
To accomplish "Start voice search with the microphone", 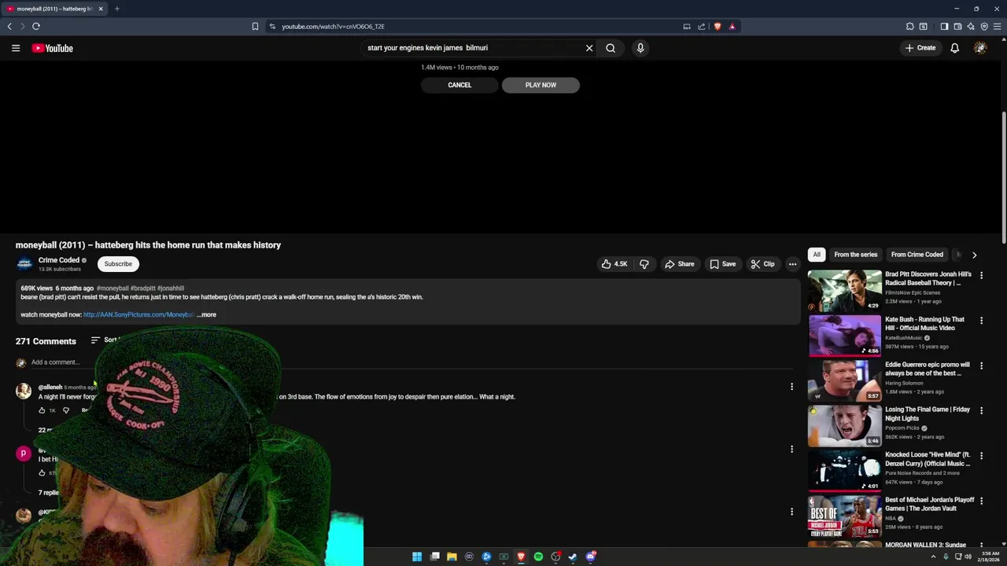I will (x=640, y=48).
